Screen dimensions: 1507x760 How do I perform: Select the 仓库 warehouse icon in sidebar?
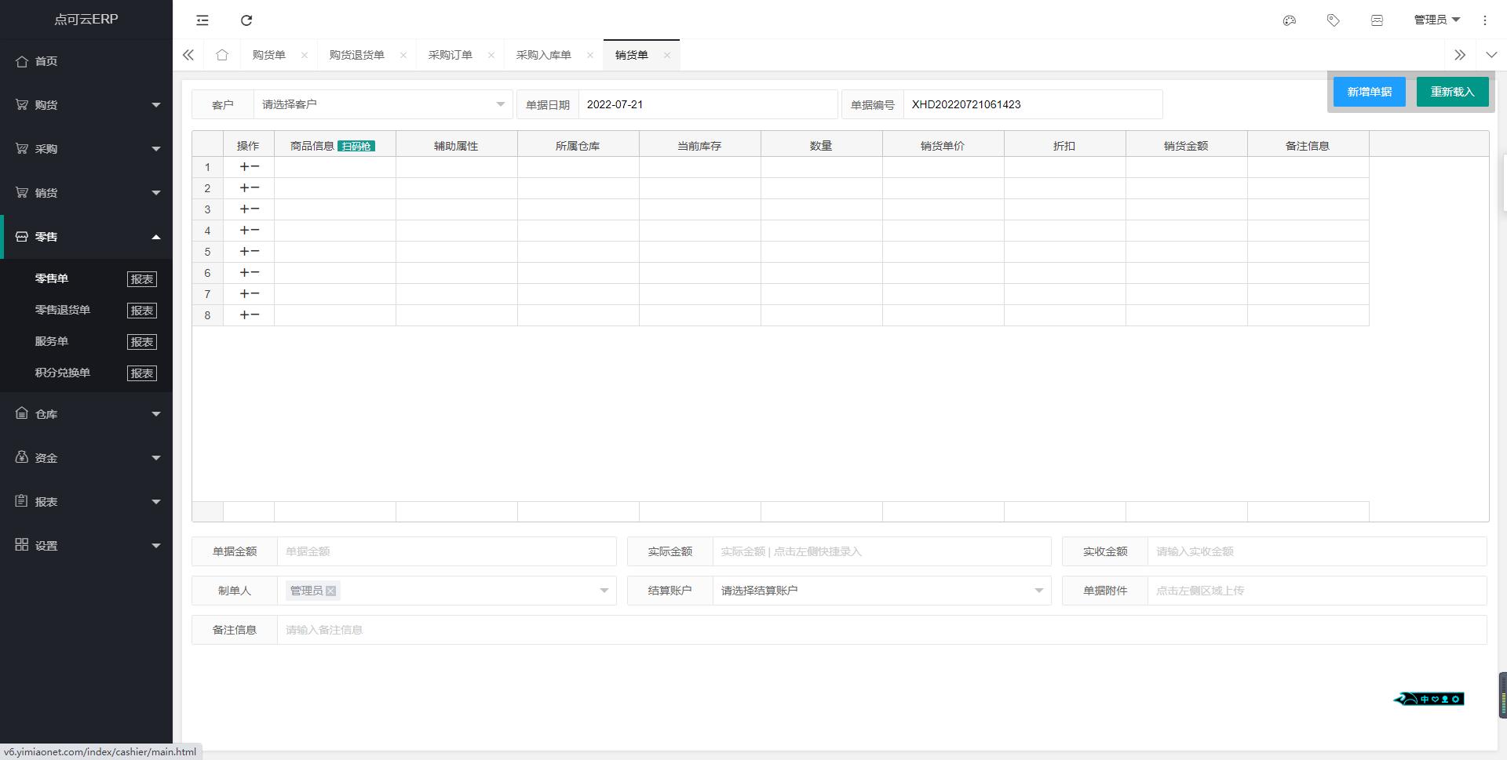pos(22,413)
